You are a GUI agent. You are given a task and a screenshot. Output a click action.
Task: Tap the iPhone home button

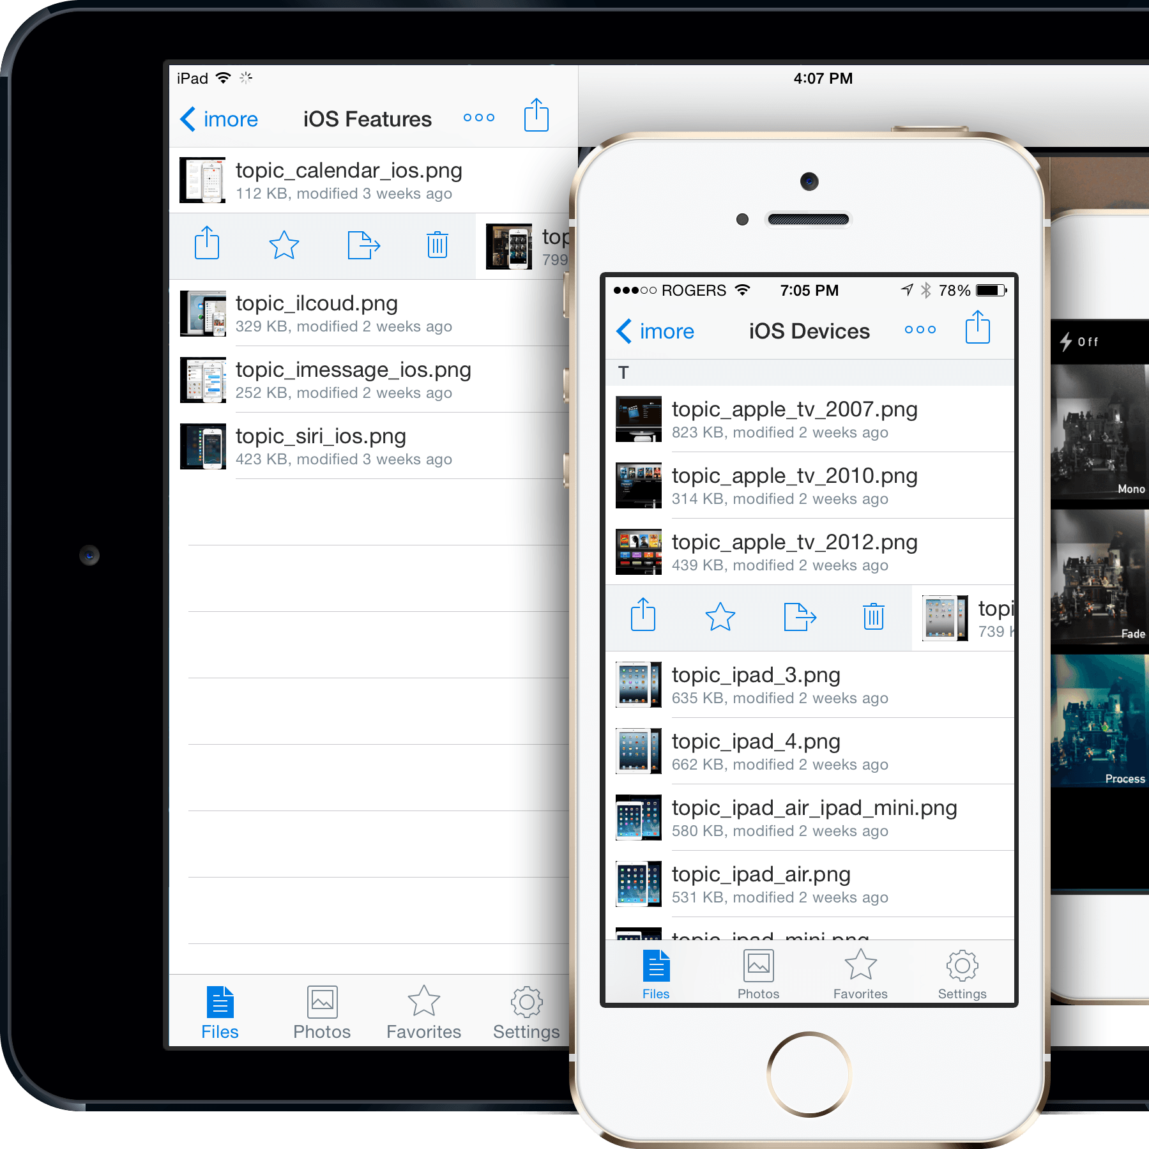(x=809, y=1074)
